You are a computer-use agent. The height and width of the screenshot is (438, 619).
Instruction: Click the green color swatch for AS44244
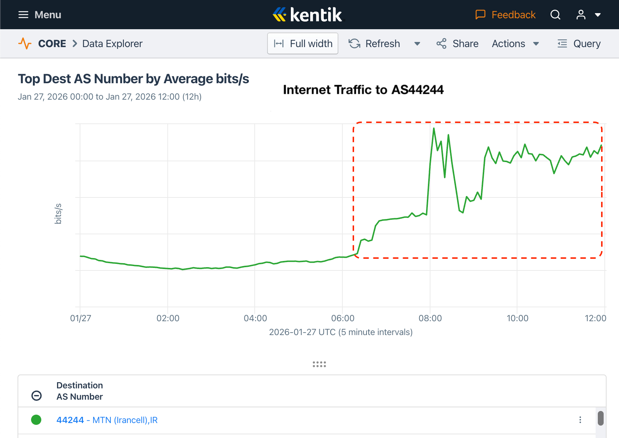pyautogui.click(x=36, y=420)
